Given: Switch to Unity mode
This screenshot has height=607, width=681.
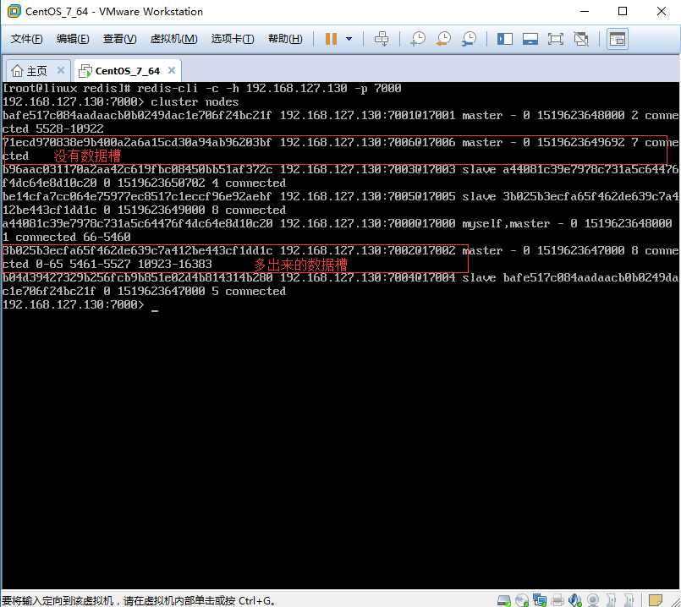Looking at the screenshot, I should tap(580, 39).
